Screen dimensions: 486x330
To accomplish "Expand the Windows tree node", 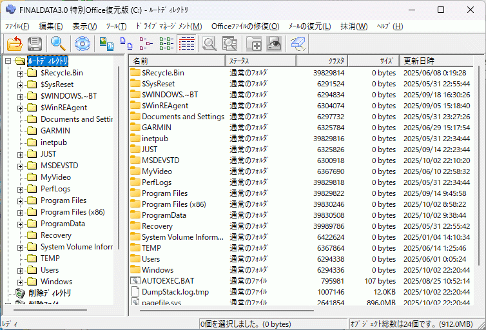I will [20, 282].
